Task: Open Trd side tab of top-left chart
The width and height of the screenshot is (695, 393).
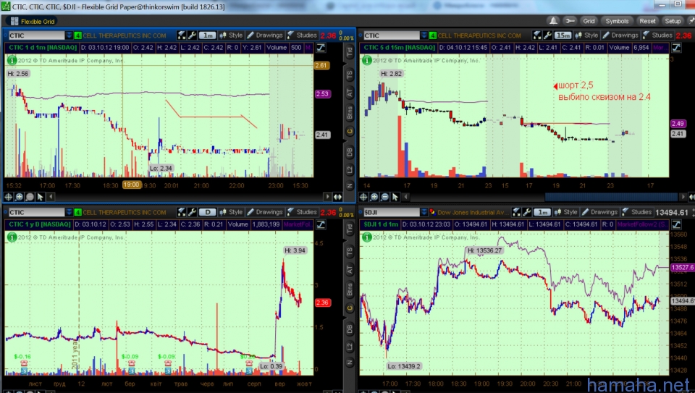Action: (350, 52)
